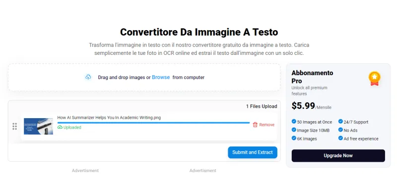
Task: Click the green uploaded cloud icon
Action: click(x=60, y=127)
